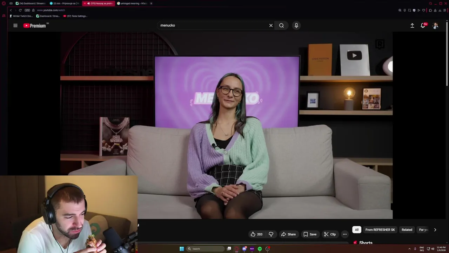Image resolution: width=449 pixels, height=253 pixels.
Task: Open the Easy Setup sliders icon
Action: click(x=445, y=10)
